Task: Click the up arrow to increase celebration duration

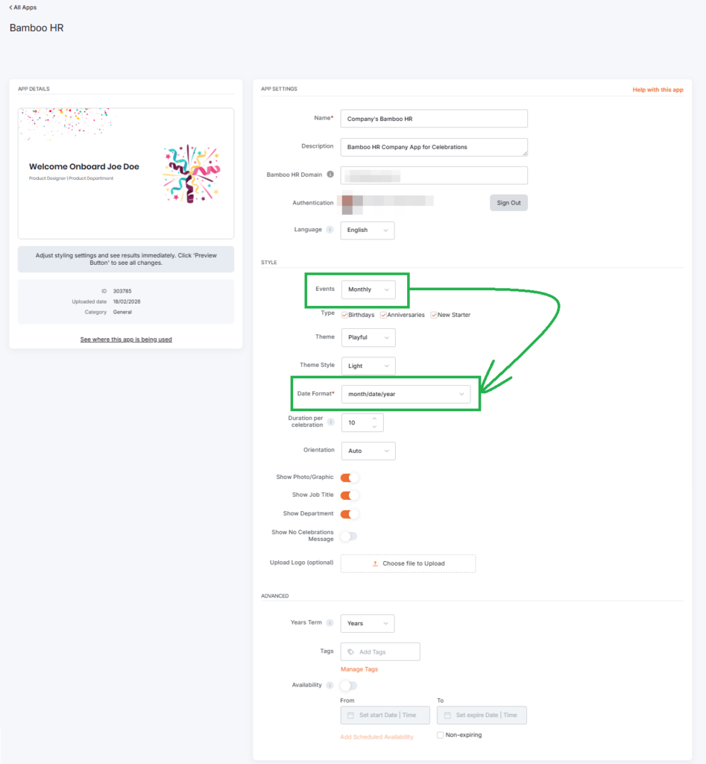Action: [374, 419]
